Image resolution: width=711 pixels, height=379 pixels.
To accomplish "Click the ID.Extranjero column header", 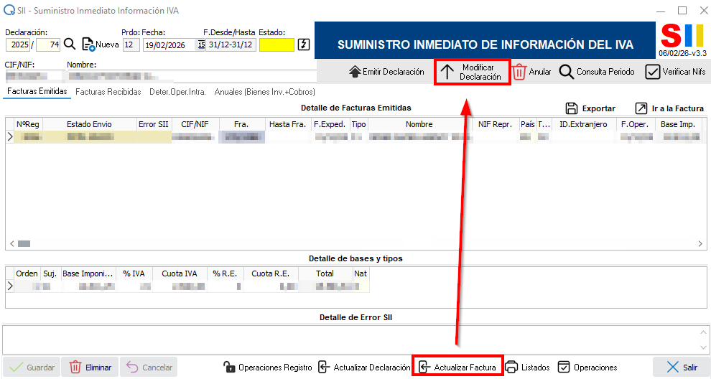I will 584,124.
